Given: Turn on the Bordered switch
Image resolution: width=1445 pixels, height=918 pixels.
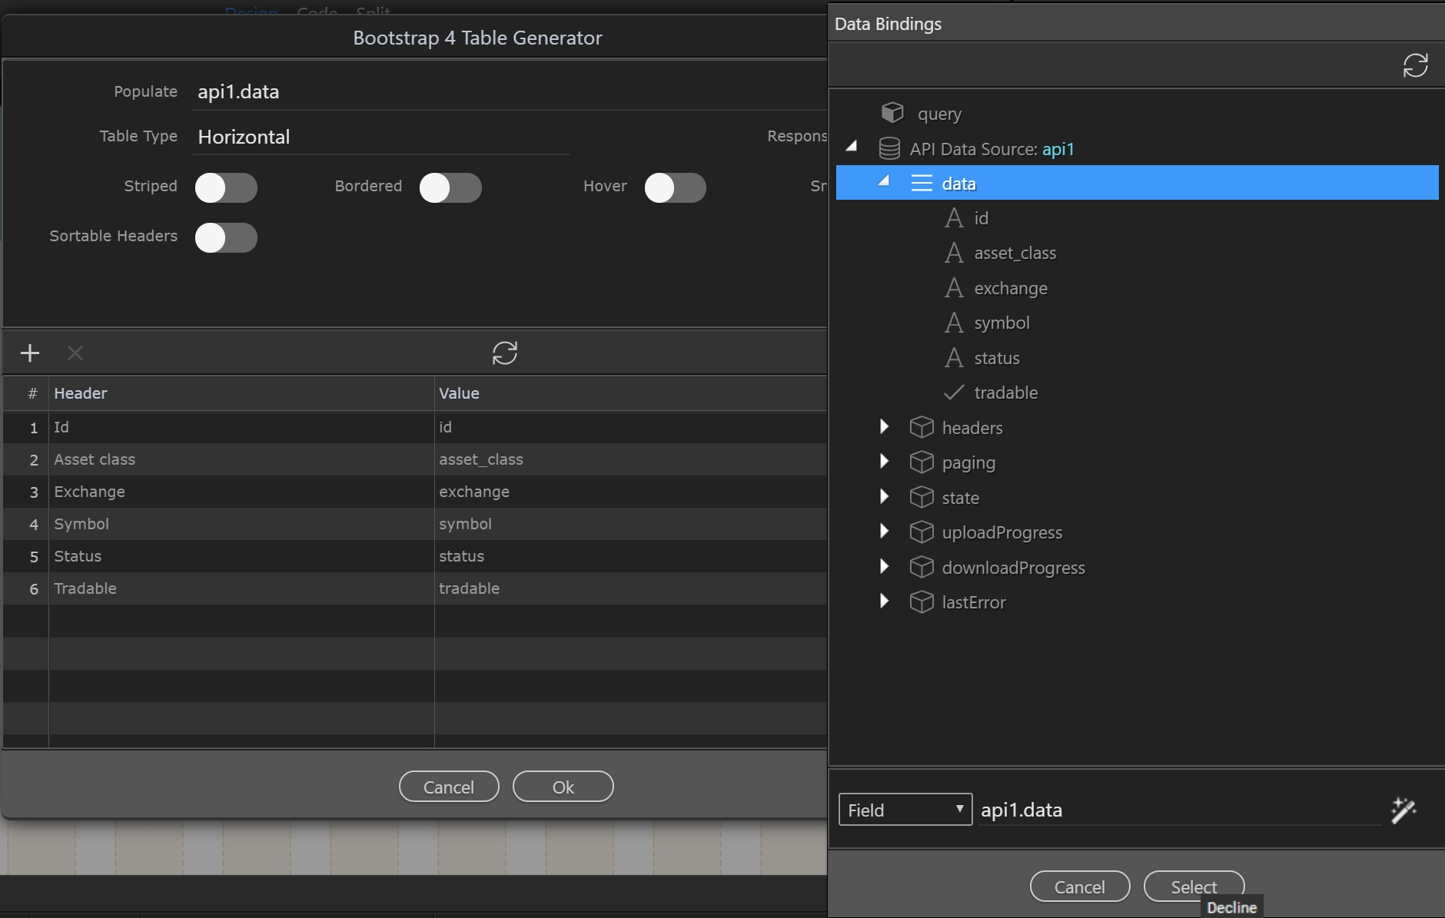Looking at the screenshot, I should [x=450, y=187].
